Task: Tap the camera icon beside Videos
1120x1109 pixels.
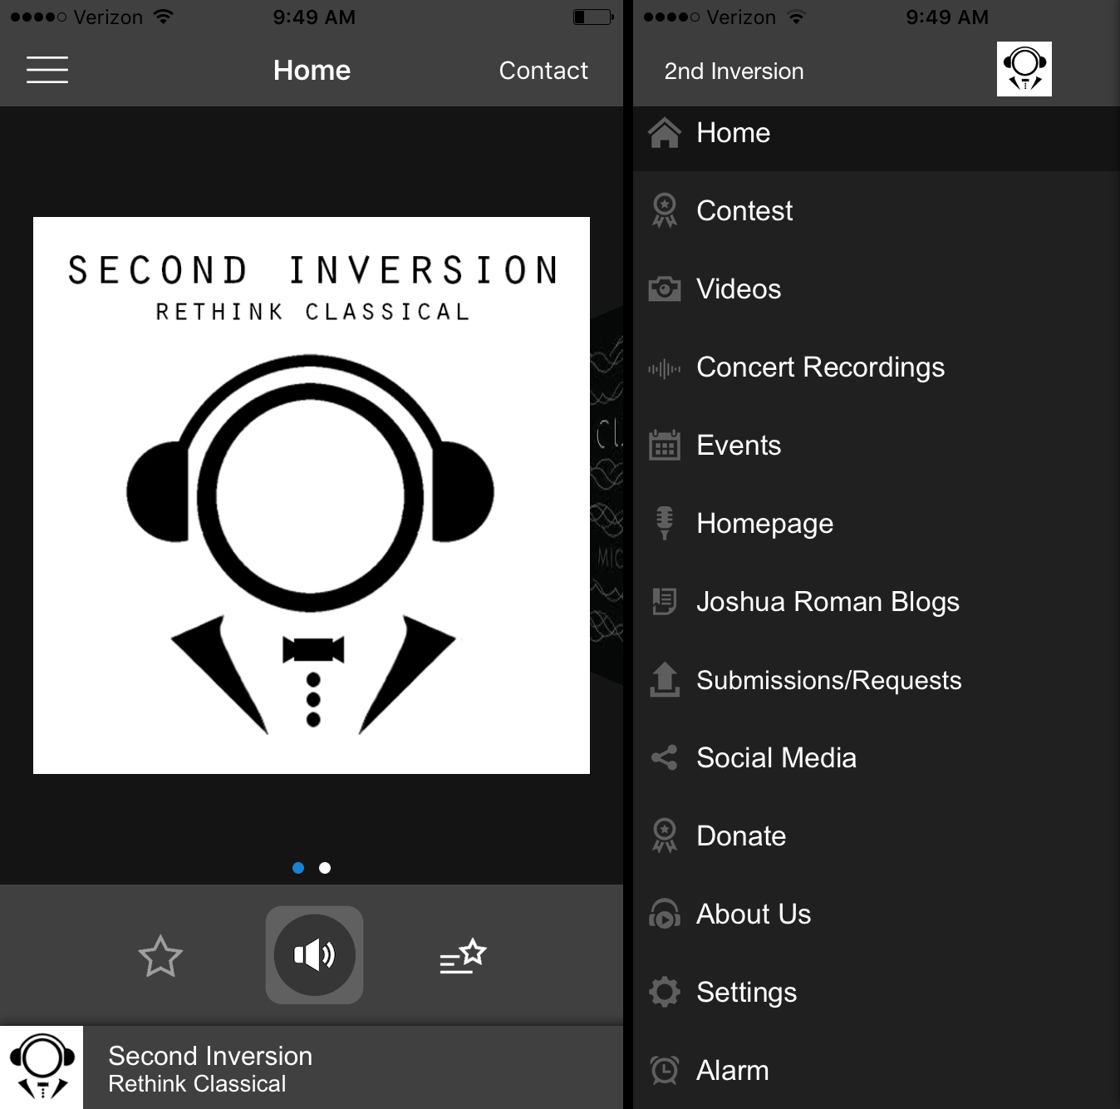Action: click(x=665, y=289)
